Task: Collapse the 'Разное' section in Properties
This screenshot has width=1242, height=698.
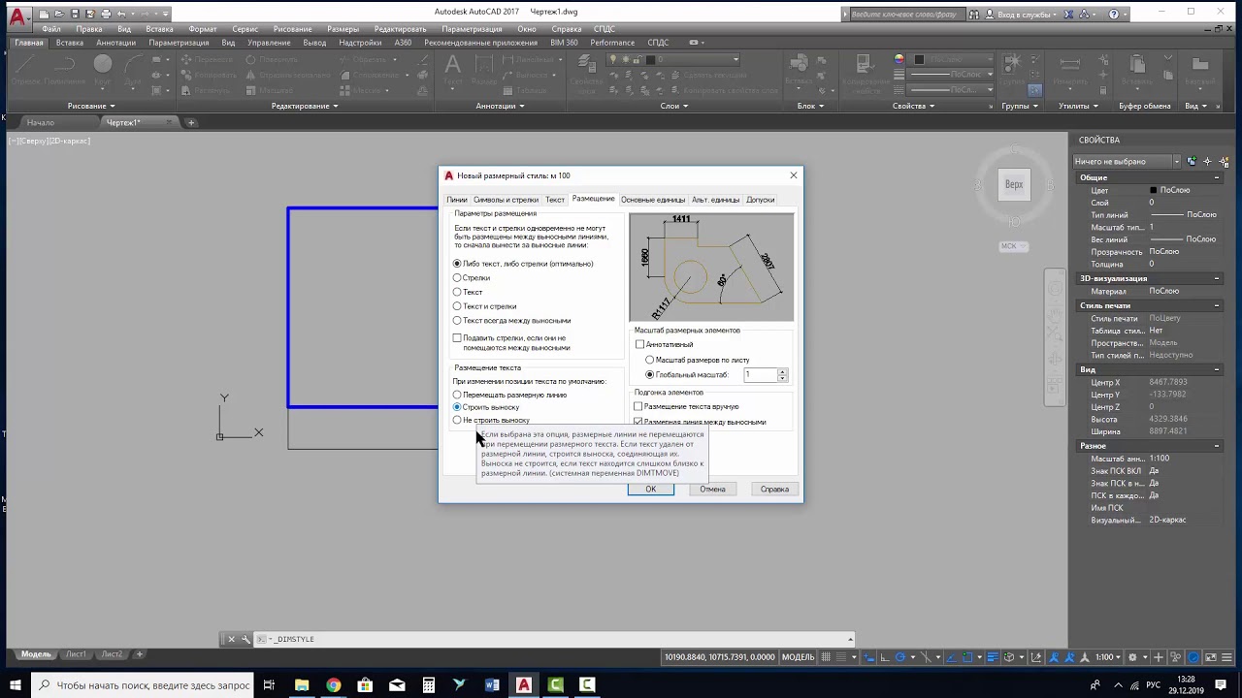Action: (1217, 446)
